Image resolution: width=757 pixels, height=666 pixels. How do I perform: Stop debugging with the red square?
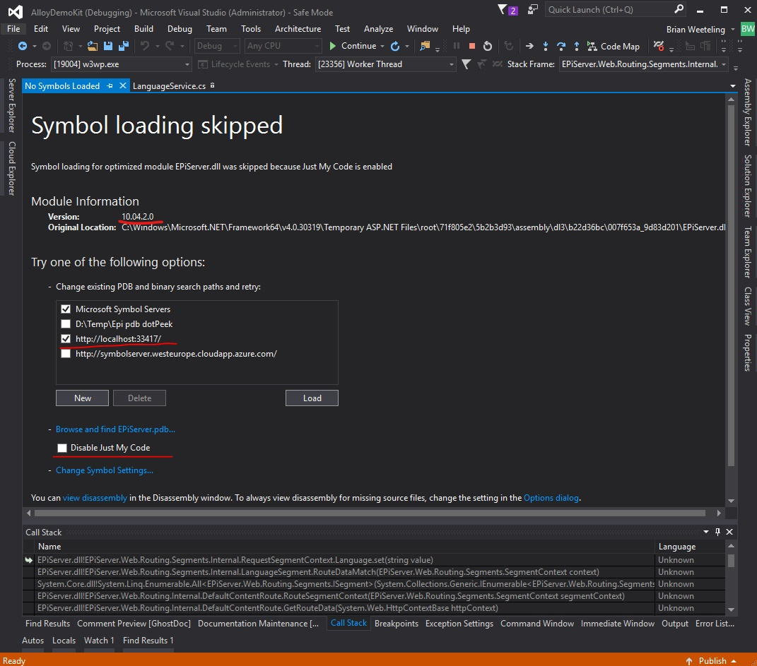472,46
